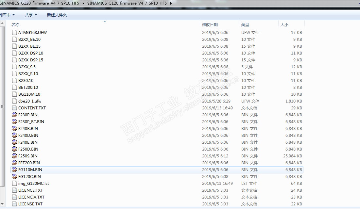Screen dimensions: 360x209
Task: Click the file name BG110M.10
Action: coord(29,94)
